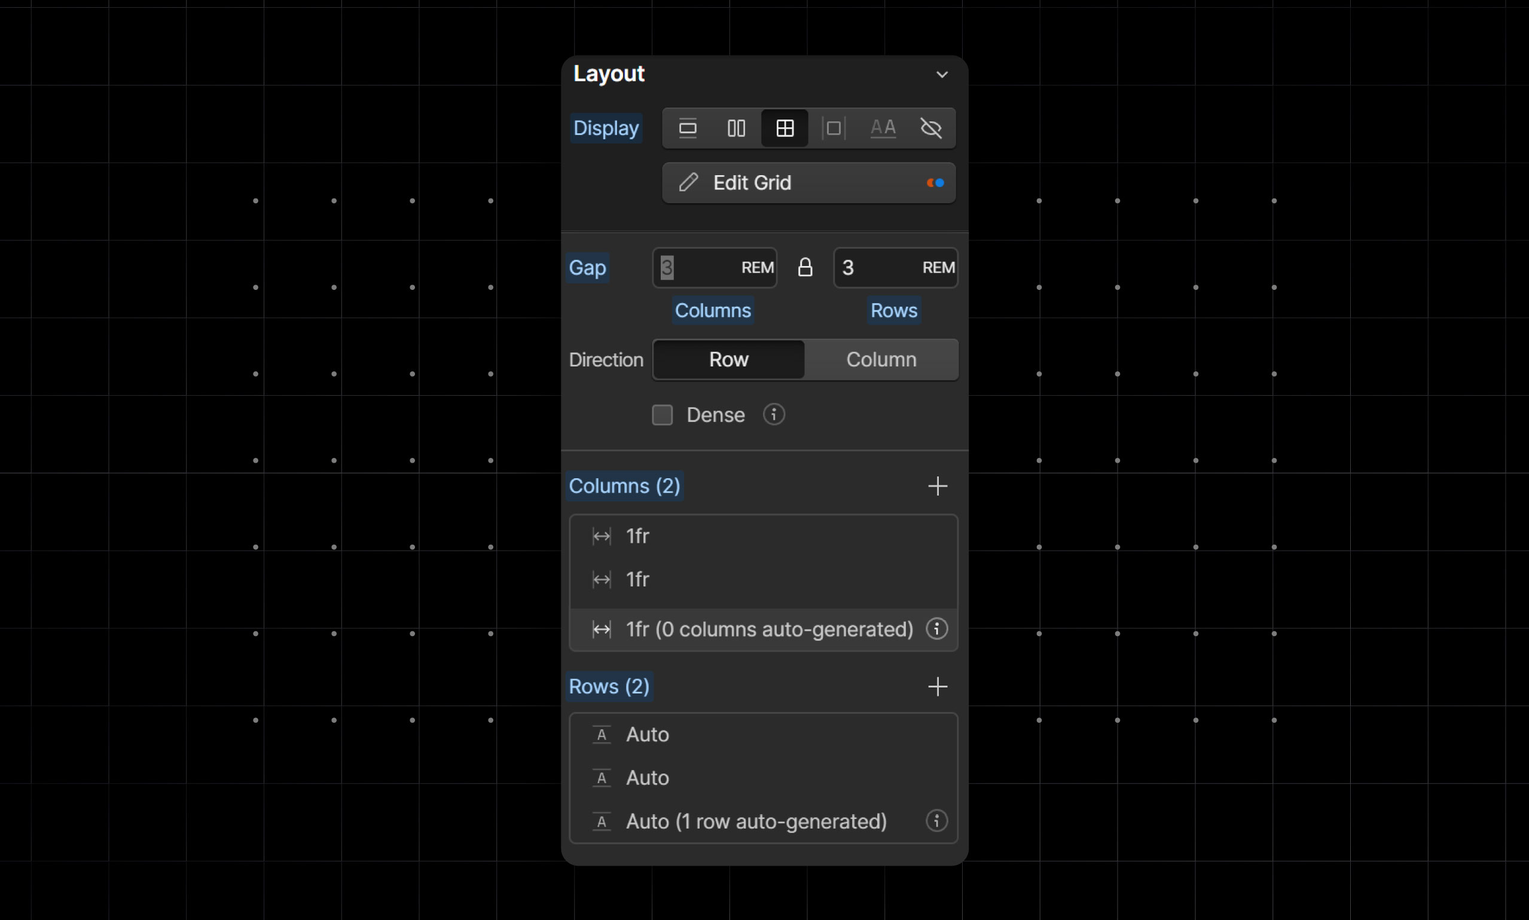Select the Inline text display option
Image resolution: width=1529 pixels, height=920 pixels.
883,129
